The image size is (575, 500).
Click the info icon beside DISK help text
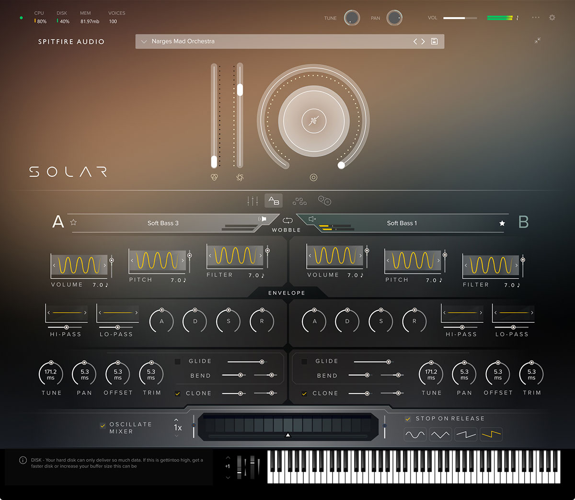pos(23,460)
